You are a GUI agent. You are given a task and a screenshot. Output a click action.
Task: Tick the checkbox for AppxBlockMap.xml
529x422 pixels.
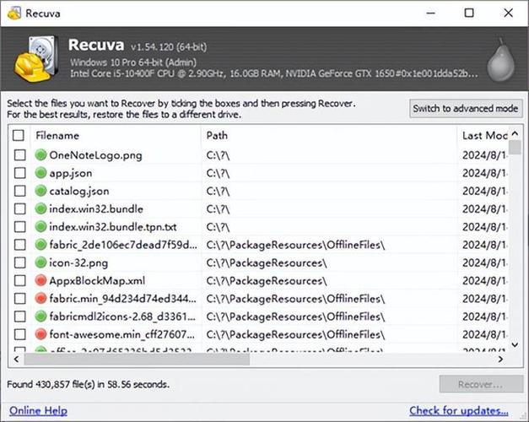(20, 280)
